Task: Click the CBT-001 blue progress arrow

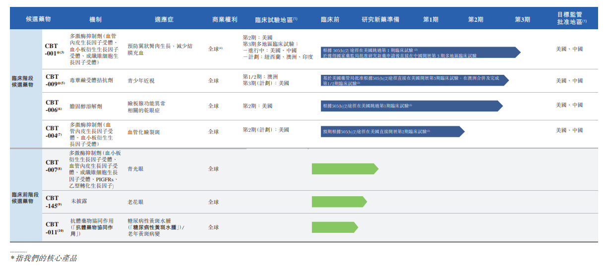Action: point(421,53)
